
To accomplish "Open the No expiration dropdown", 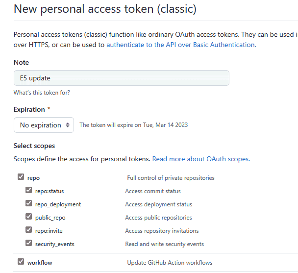I will click(44, 125).
